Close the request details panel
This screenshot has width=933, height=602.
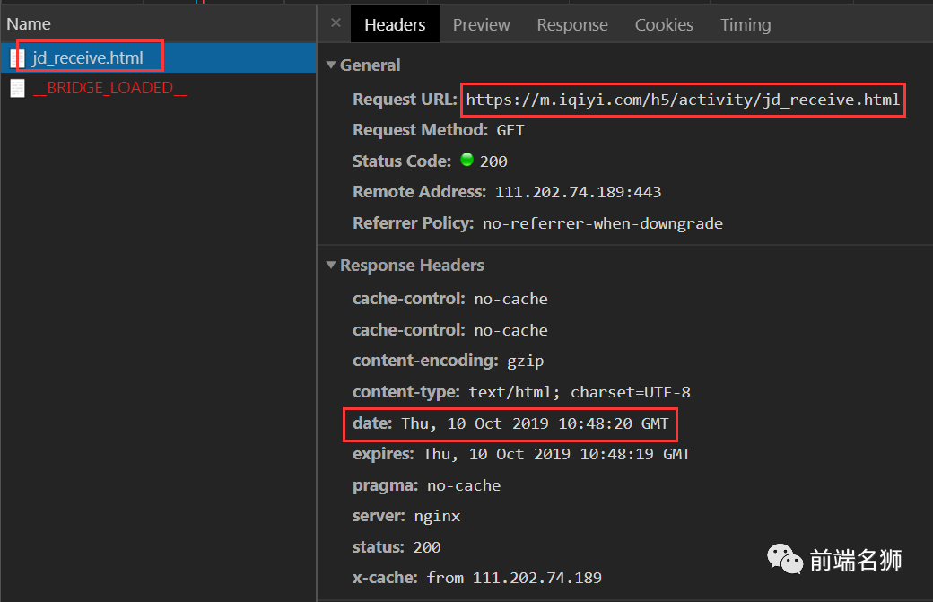click(336, 23)
